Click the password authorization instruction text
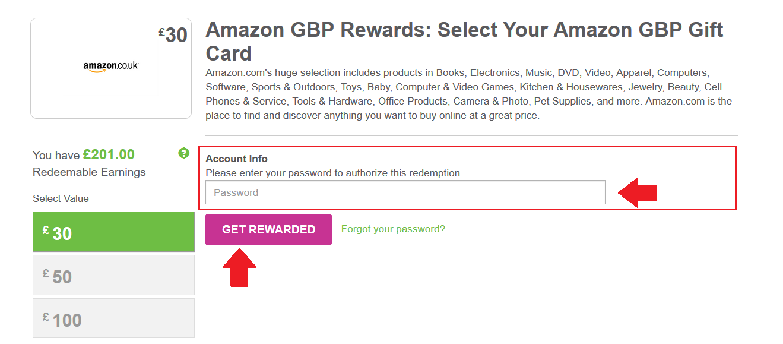Viewport: 783px width, 344px height. point(334,173)
